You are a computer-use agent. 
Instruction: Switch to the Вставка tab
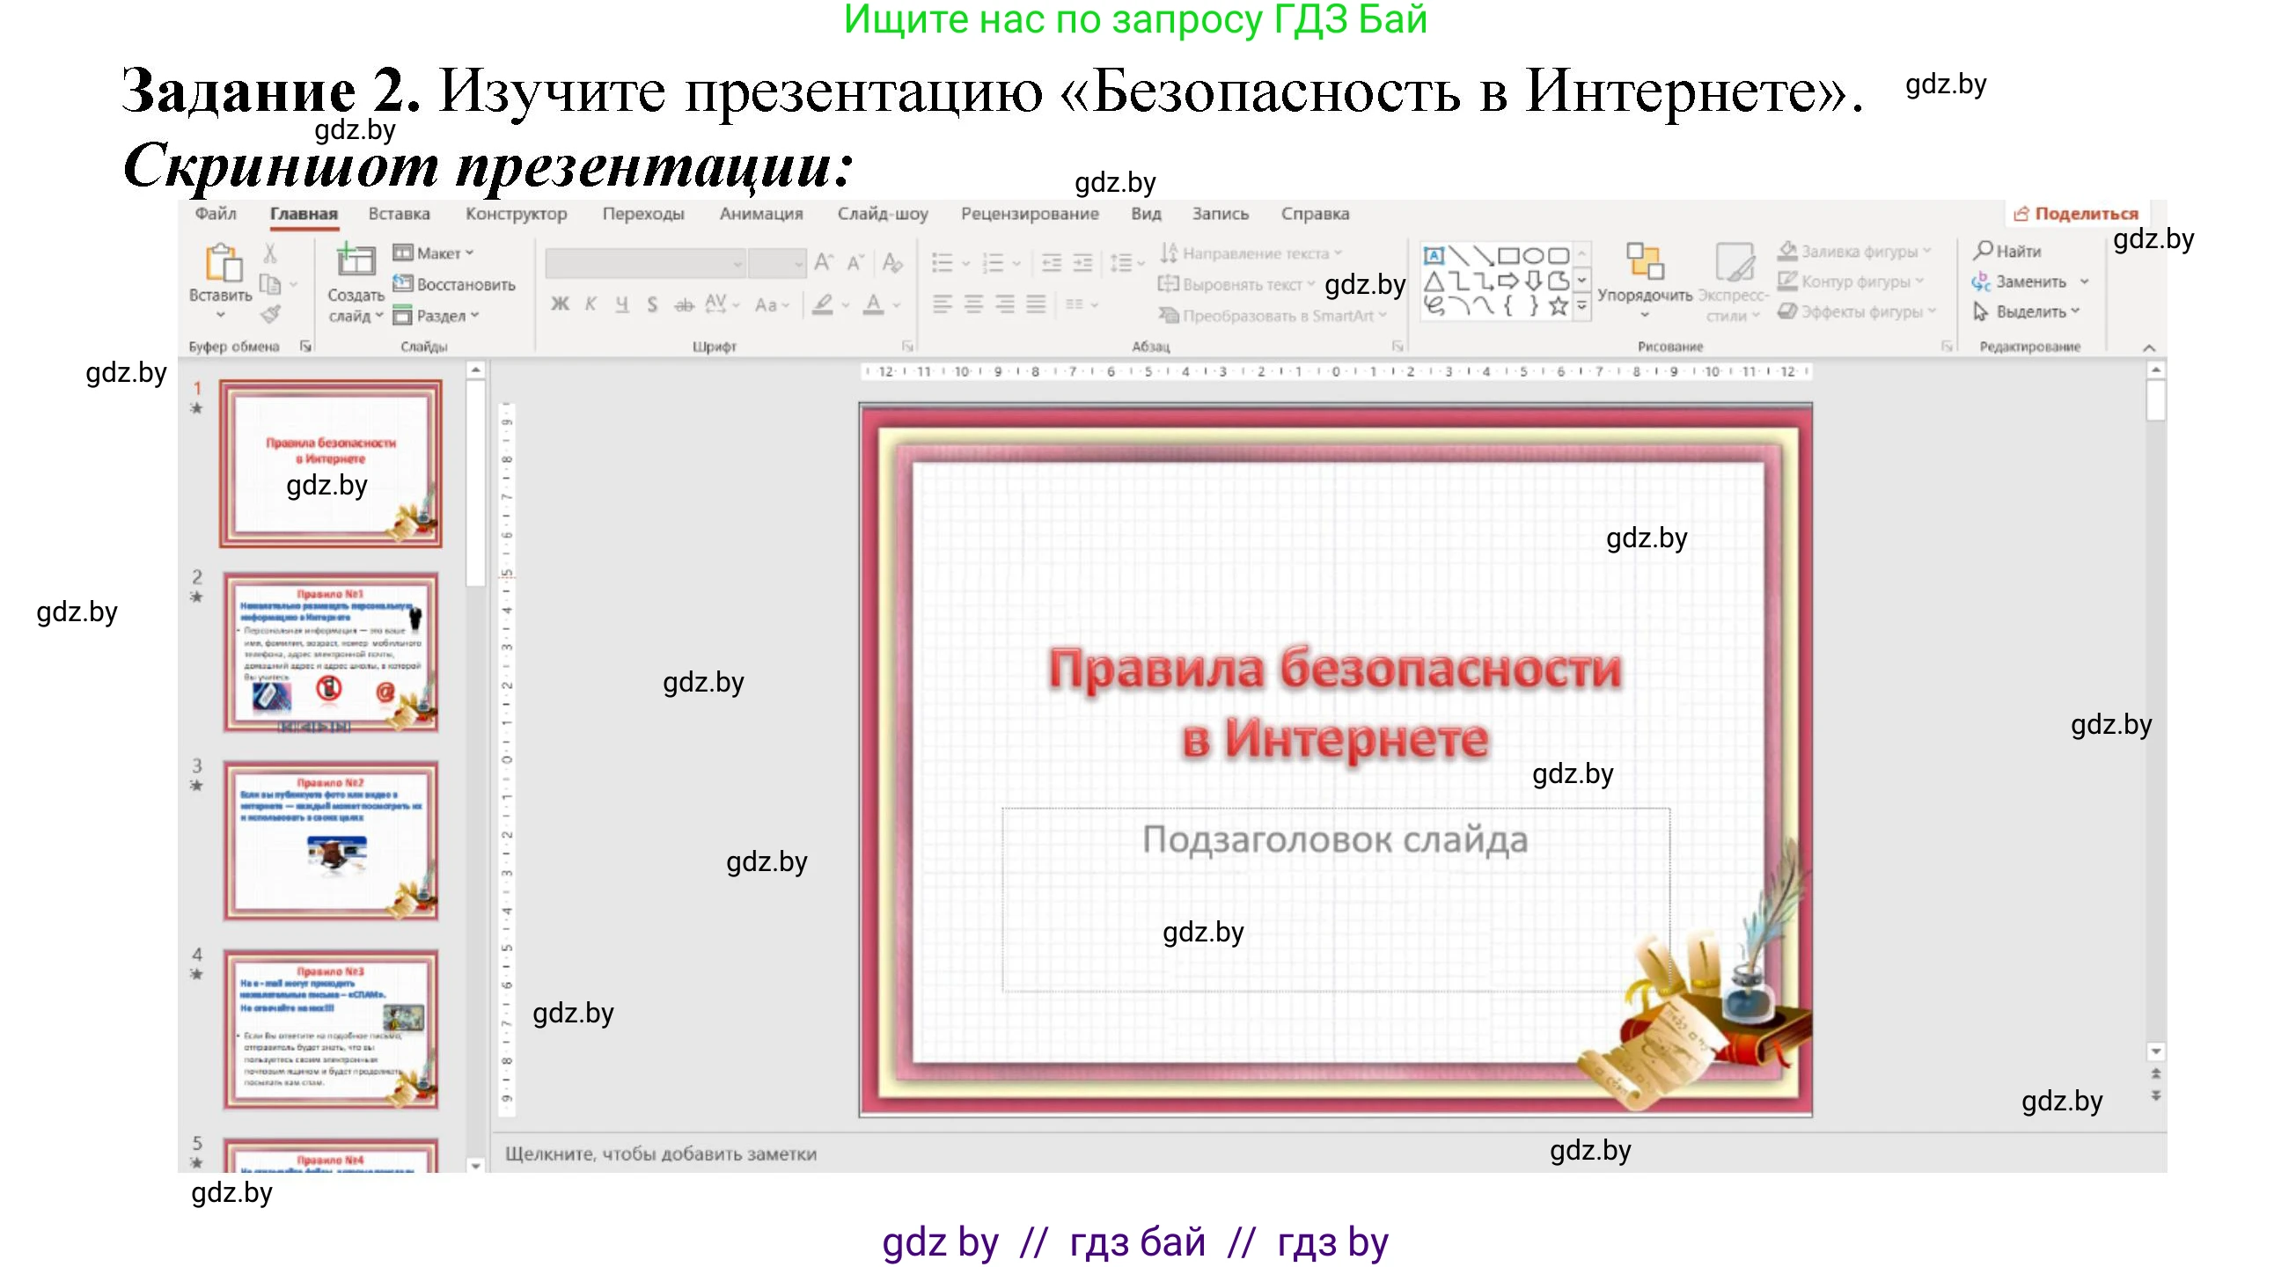401,213
